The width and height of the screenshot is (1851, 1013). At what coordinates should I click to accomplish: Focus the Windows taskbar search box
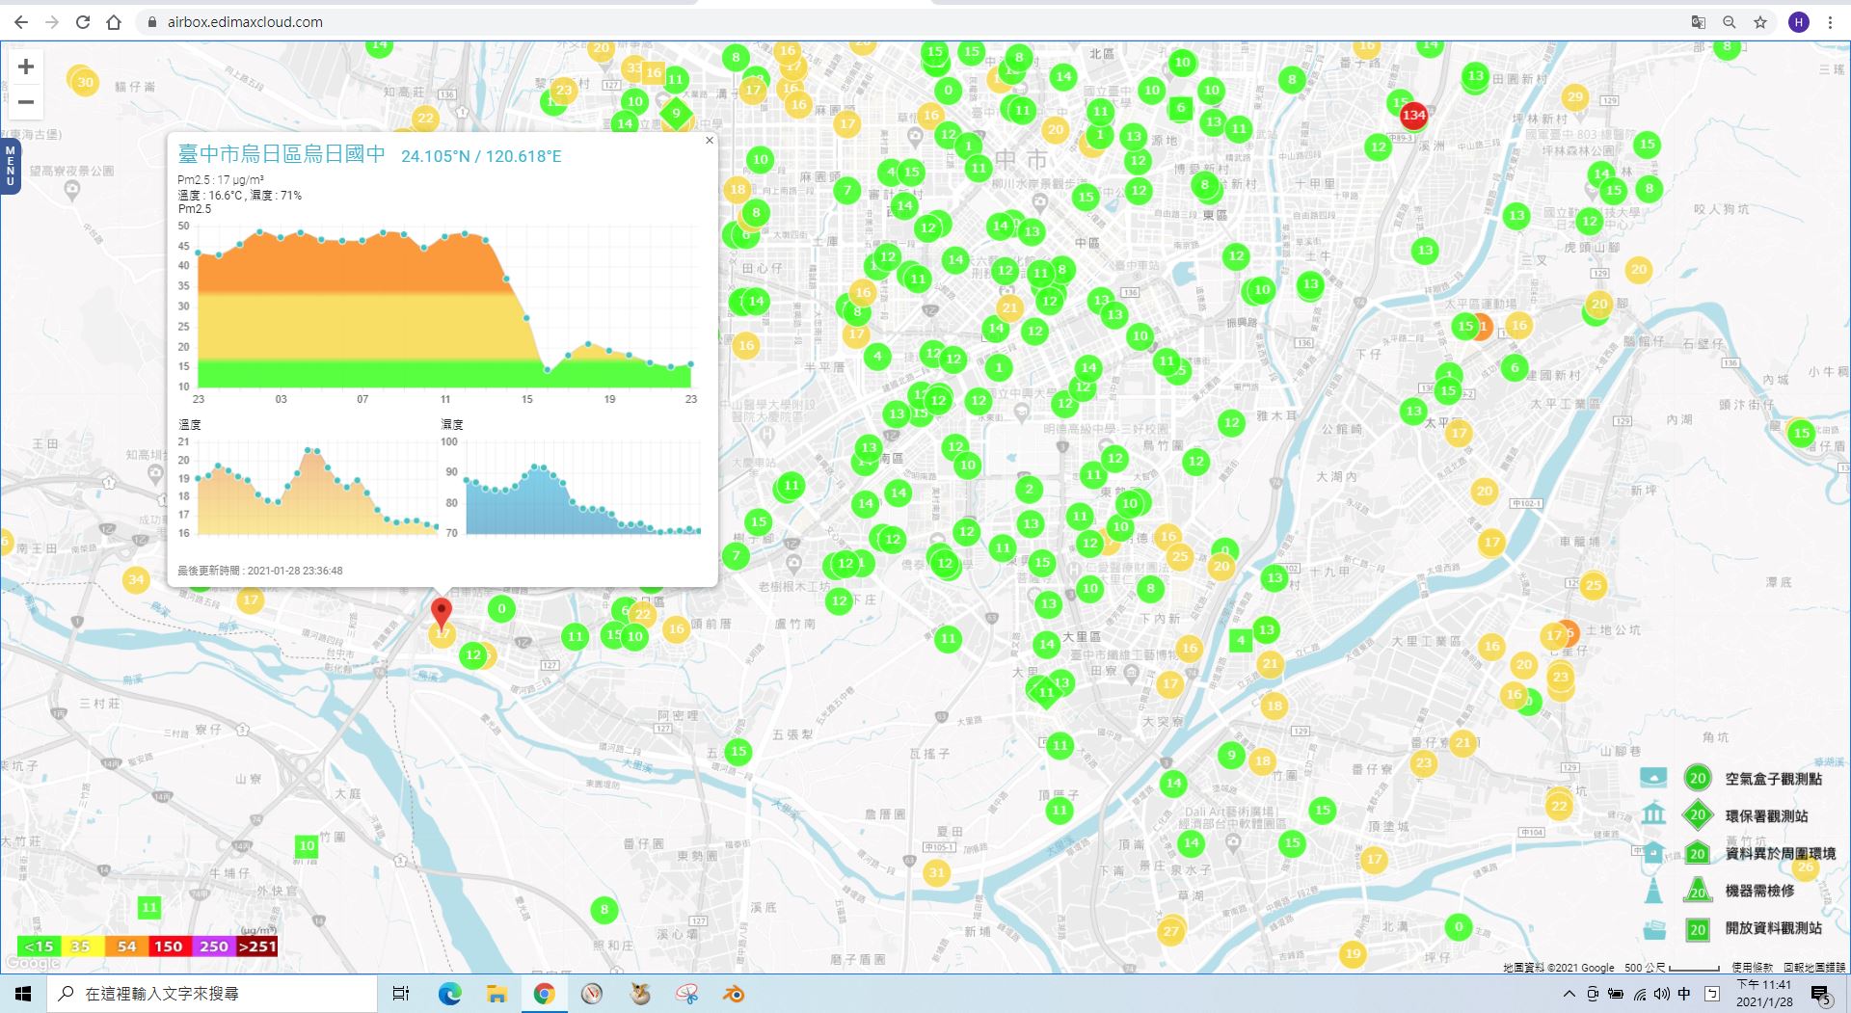tap(212, 994)
